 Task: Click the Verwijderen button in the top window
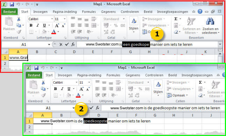point(156,25)
